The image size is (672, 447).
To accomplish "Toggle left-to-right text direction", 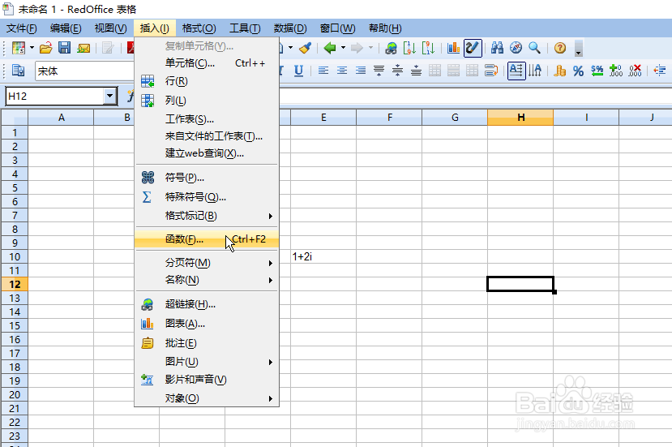I will (516, 71).
